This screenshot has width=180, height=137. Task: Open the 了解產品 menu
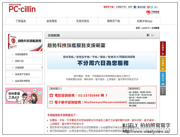21,21
